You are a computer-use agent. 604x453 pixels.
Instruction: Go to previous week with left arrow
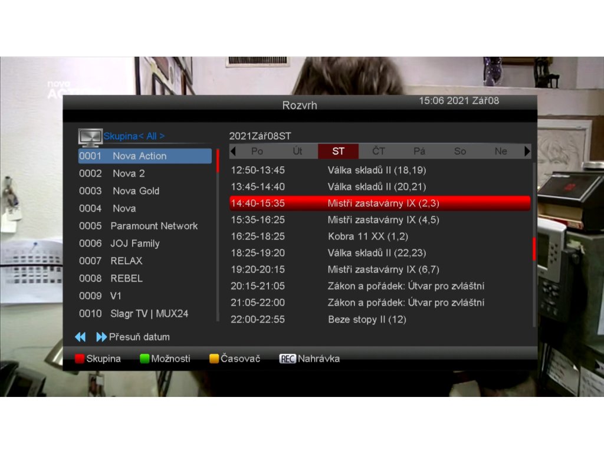click(x=232, y=151)
